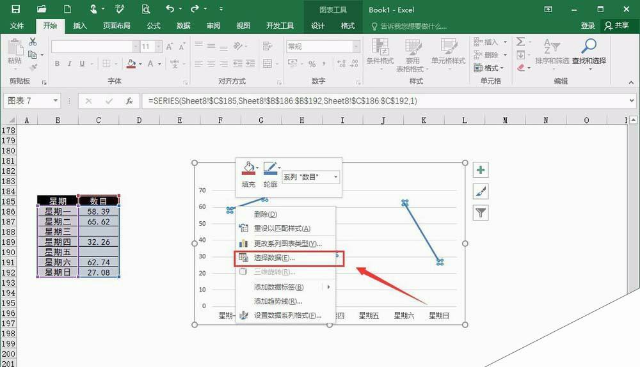The image size is (640, 367).
Task: Select cell containing 58.39
Action: pyautogui.click(x=99, y=211)
